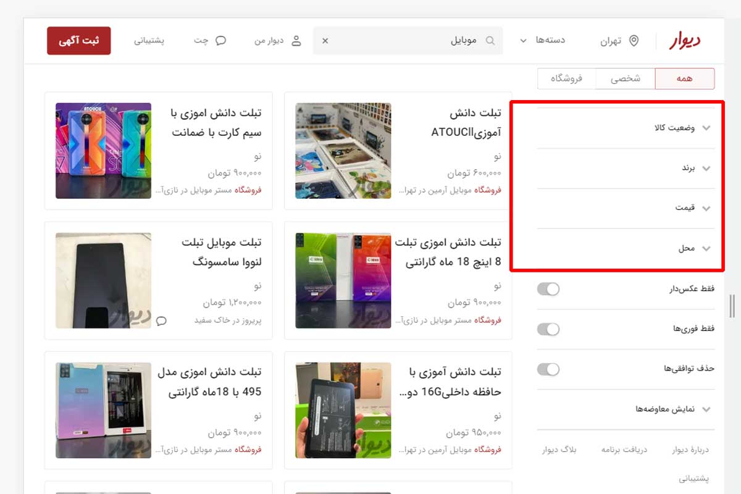Open the پشتیبانی link in the sidebar footer

click(x=694, y=478)
